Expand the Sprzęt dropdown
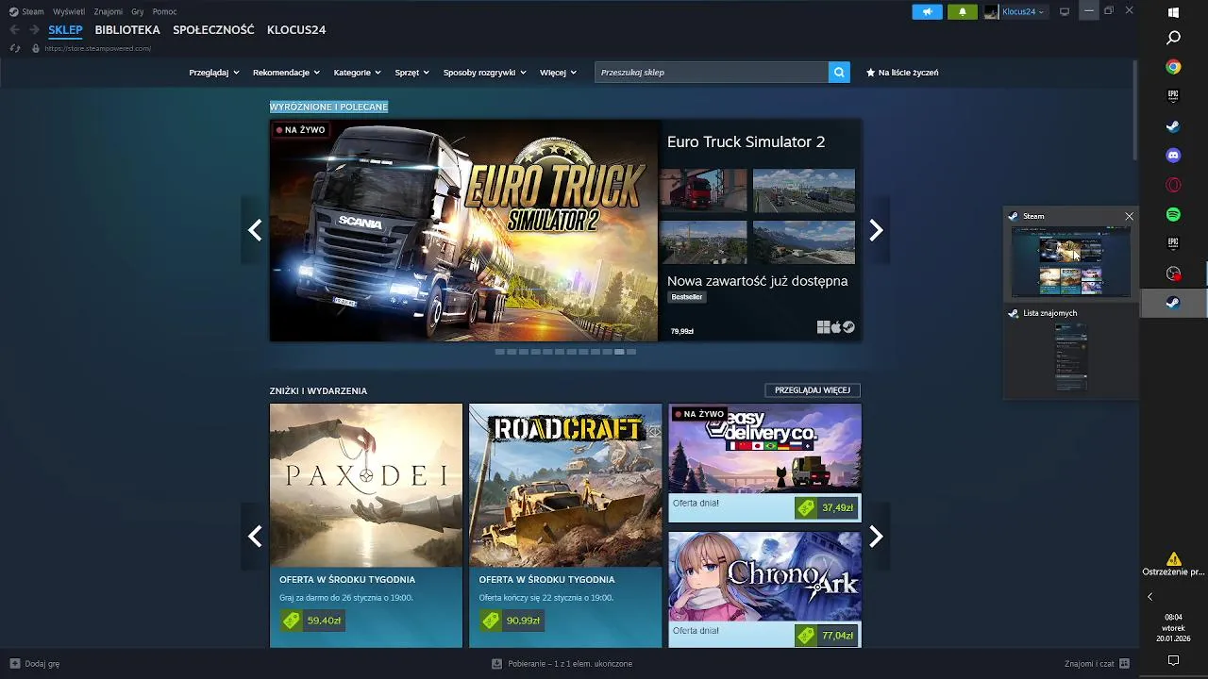 tap(411, 73)
